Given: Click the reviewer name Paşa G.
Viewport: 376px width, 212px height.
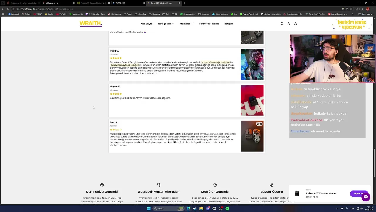Looking at the screenshot, I should click(114, 51).
